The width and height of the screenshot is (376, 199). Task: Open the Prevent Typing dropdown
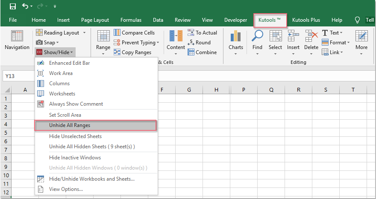coord(158,43)
